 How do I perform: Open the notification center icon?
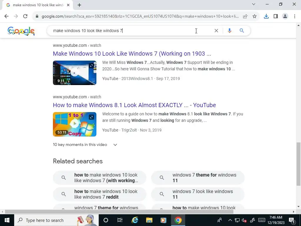pyautogui.click(x=292, y=220)
